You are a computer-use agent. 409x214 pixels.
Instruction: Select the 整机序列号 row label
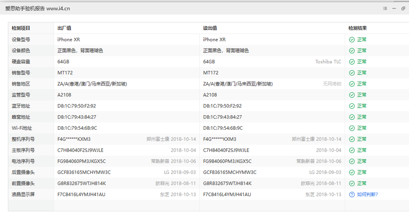[23, 139]
